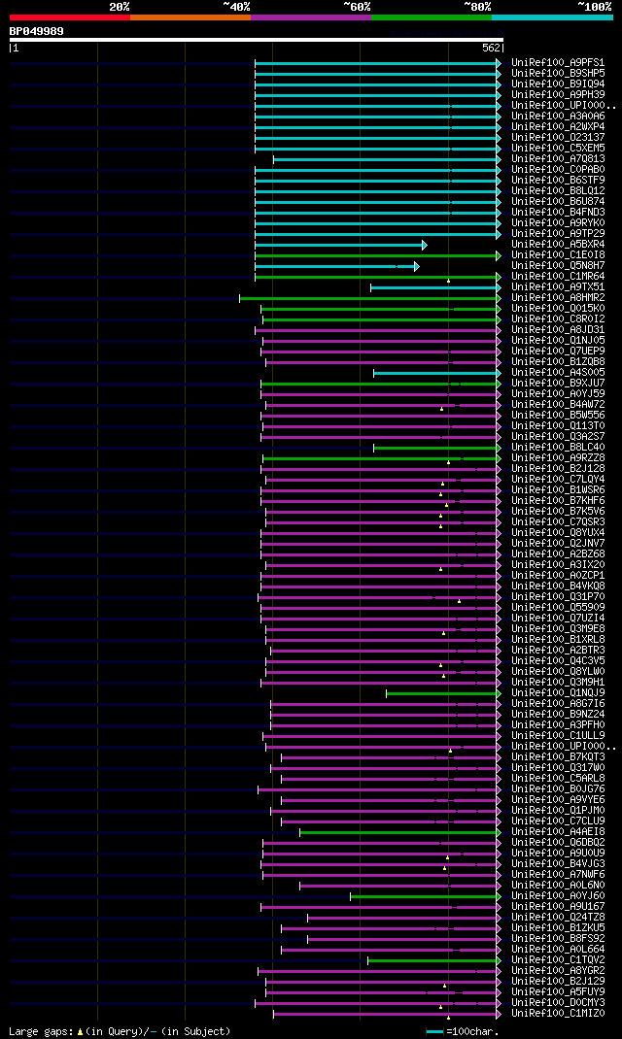
Task: Click the orange ~40% identity legend segment
Action: [x=190, y=17]
